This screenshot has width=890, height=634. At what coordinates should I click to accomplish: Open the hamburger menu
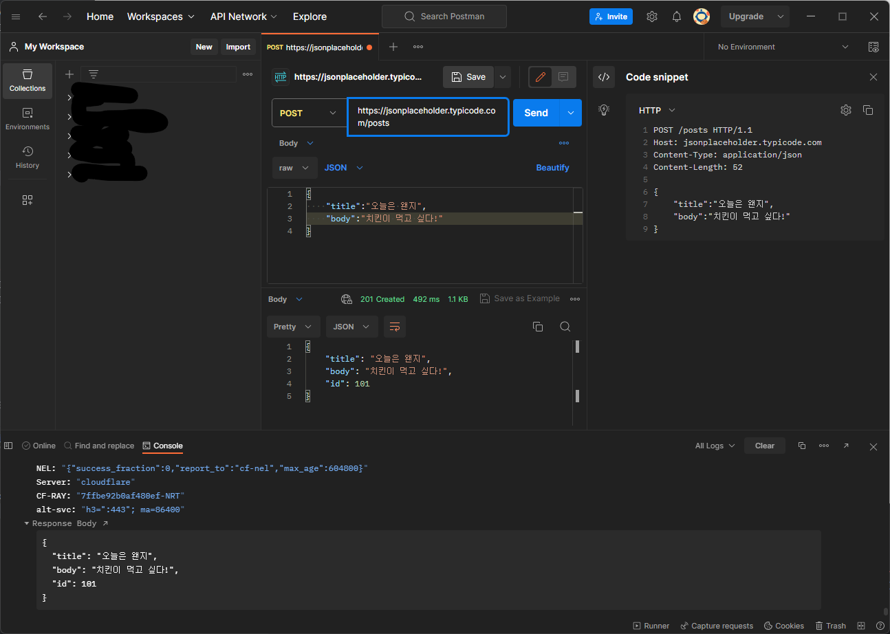pos(16,17)
